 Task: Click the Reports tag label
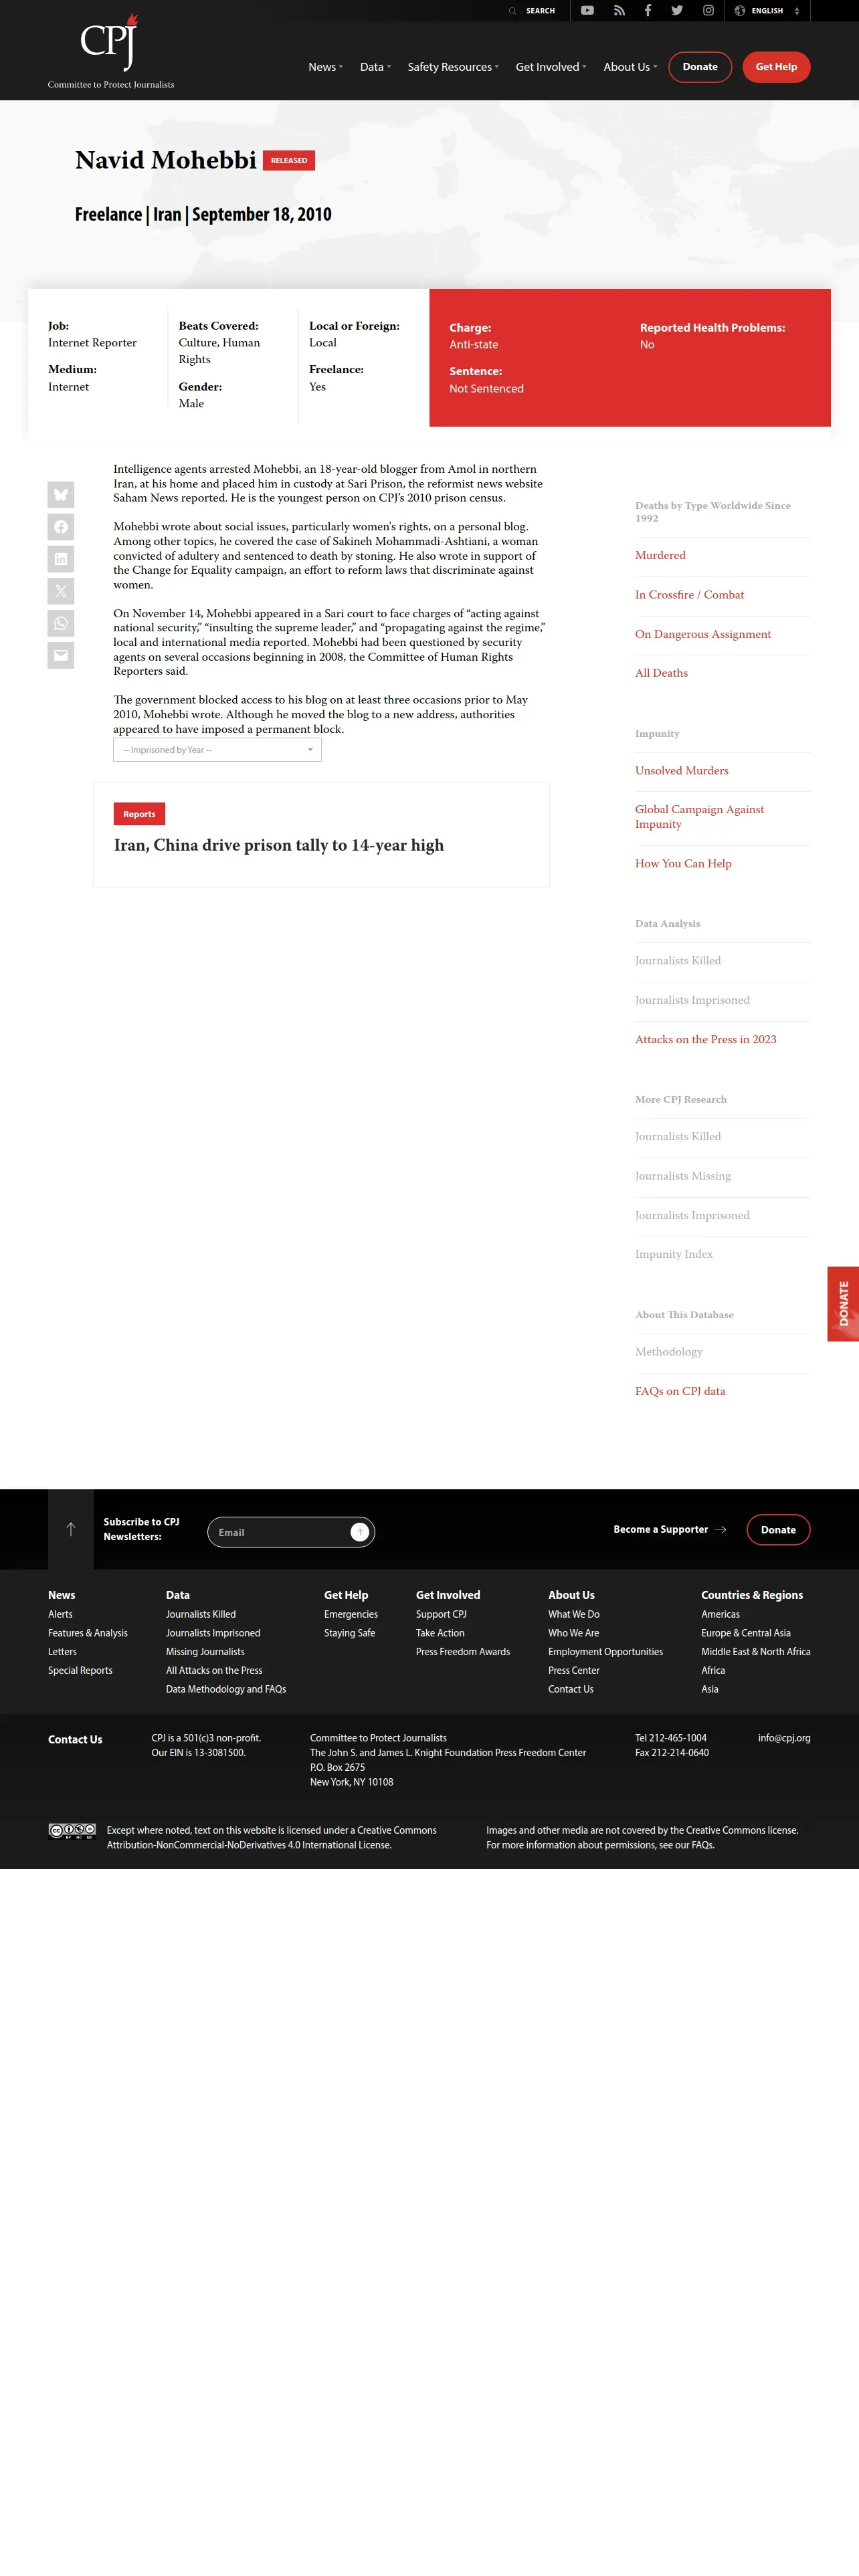[139, 814]
